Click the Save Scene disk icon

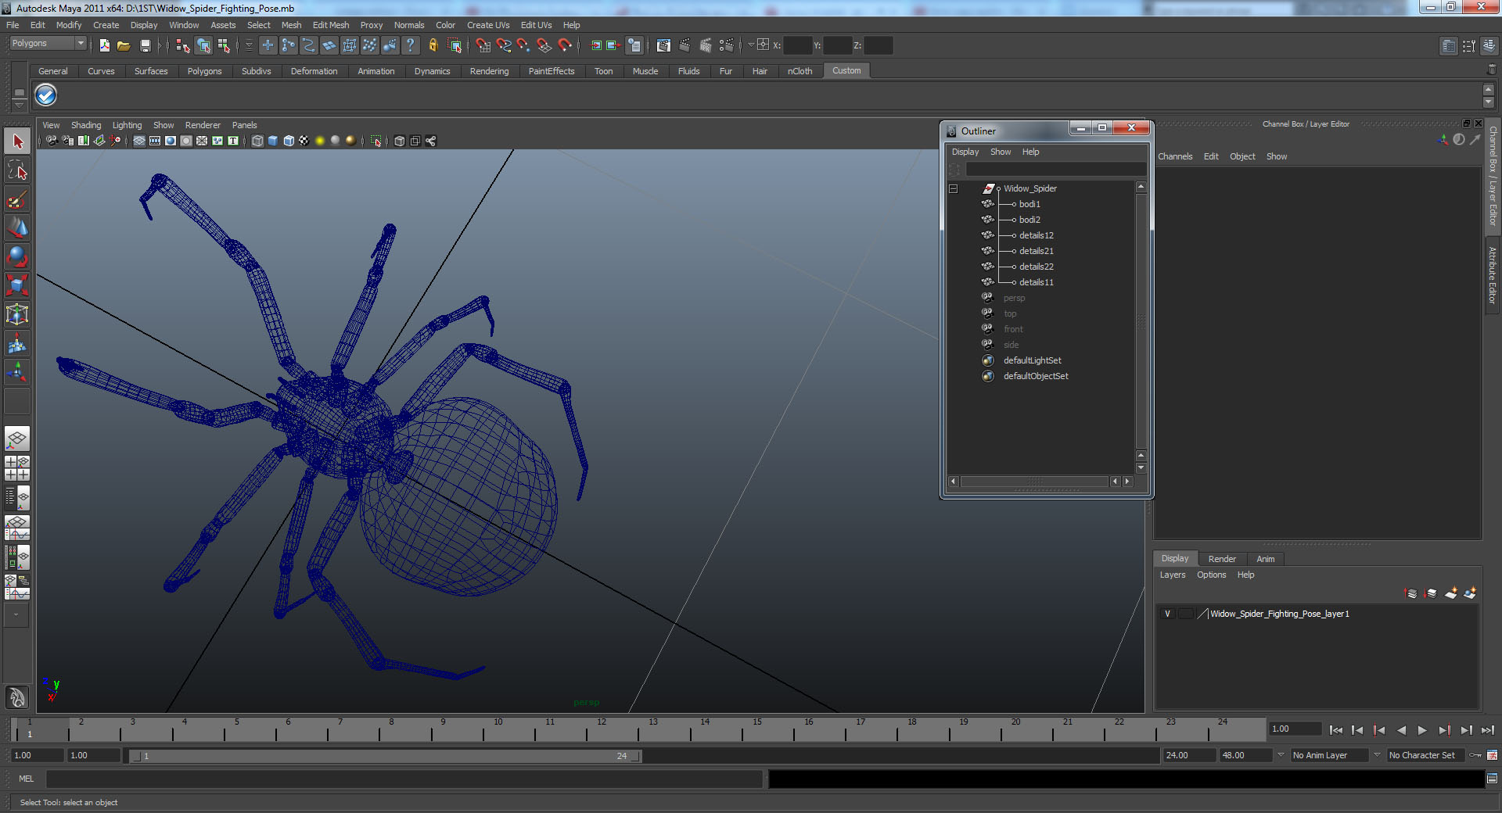145,45
